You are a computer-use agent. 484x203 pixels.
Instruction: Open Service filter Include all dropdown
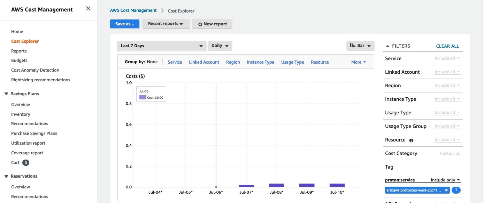[x=447, y=58]
